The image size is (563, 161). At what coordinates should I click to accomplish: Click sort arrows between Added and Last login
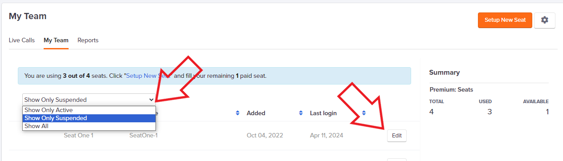click(x=301, y=113)
